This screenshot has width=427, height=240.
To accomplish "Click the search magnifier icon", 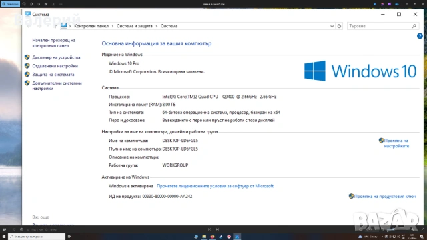I will pos(414,26).
